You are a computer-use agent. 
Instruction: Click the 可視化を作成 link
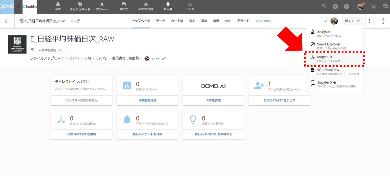click(x=147, y=100)
